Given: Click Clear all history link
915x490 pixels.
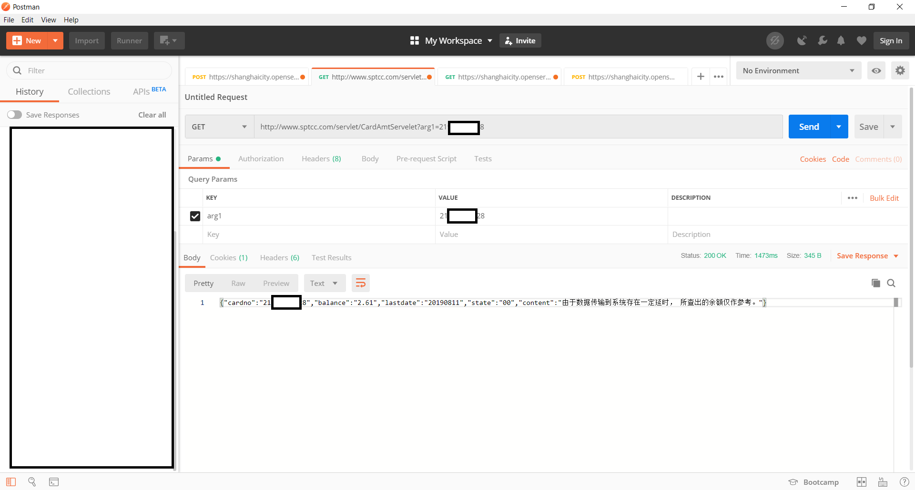Looking at the screenshot, I should point(152,115).
